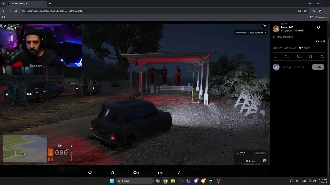Close the photo viewer with the X icon
This screenshot has width=330, height=185.
[5, 26]
